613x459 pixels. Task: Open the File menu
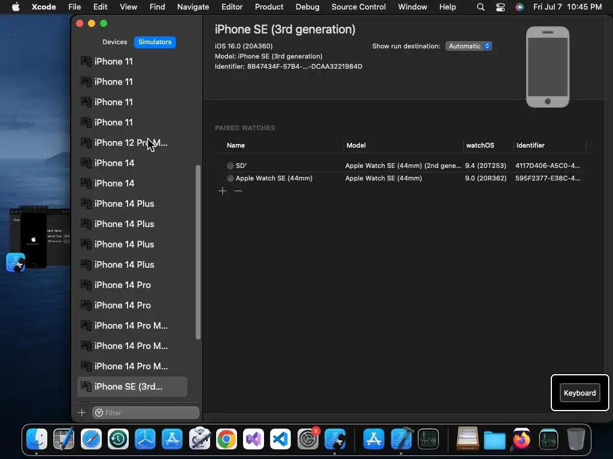(74, 7)
